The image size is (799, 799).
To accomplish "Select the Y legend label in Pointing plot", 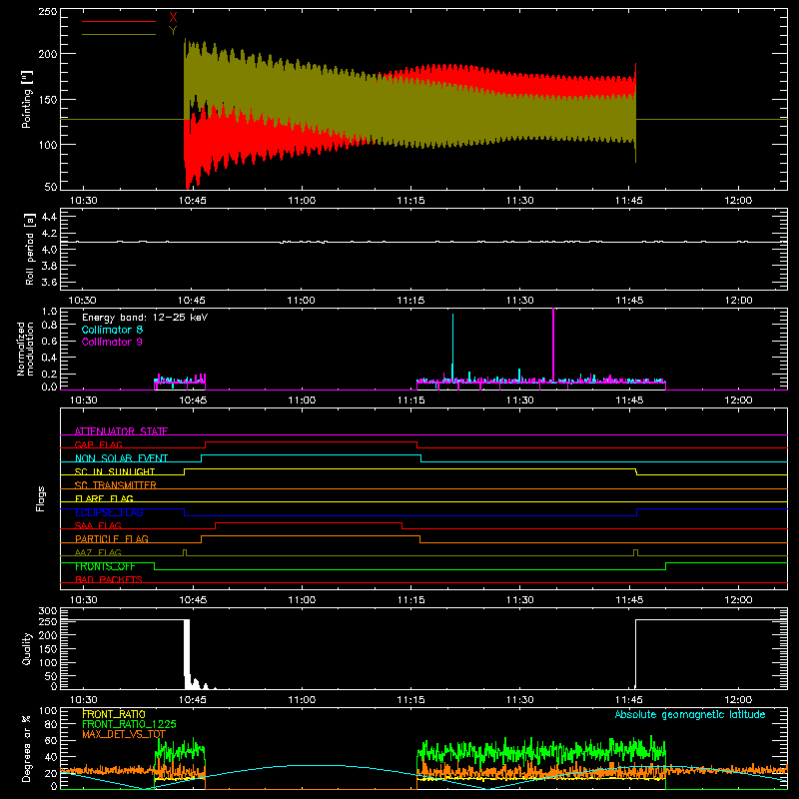I will pyautogui.click(x=173, y=31).
